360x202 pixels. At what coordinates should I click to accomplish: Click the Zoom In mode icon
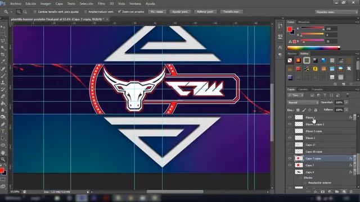point(19,12)
